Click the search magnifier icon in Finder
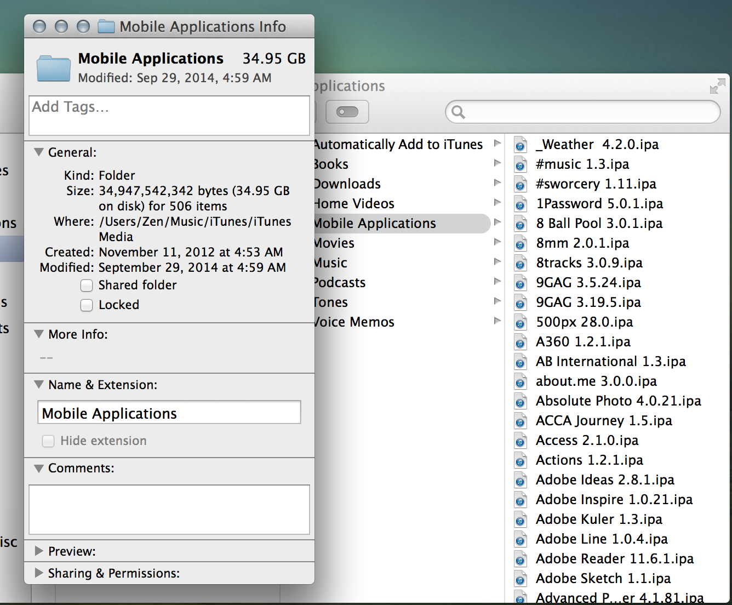 459,112
